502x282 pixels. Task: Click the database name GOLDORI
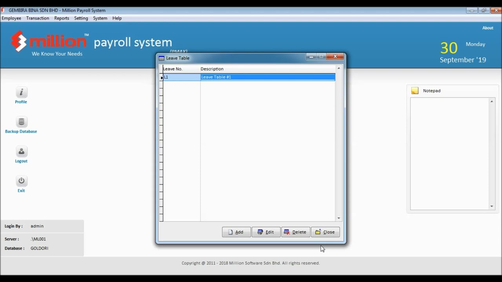(x=39, y=248)
